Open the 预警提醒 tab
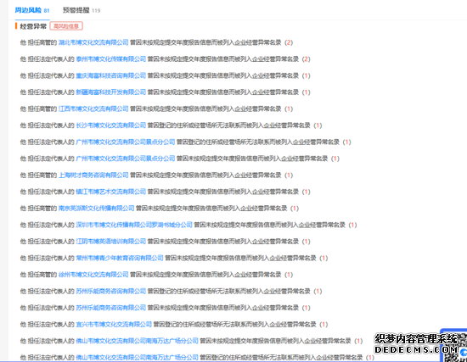Viewport: 467px width, 362px height. pyautogui.click(x=82, y=10)
